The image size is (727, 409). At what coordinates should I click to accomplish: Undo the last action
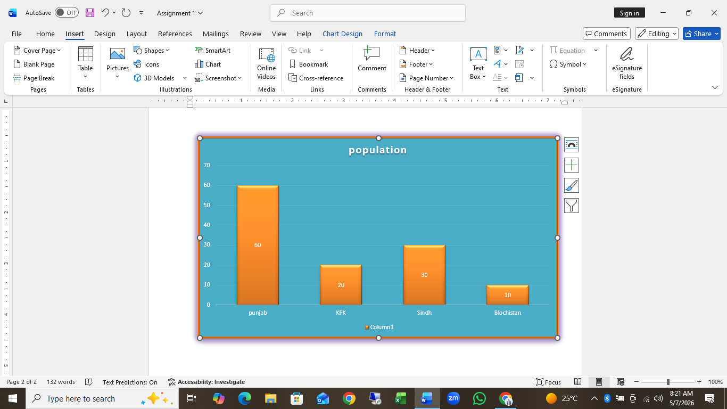click(x=105, y=13)
